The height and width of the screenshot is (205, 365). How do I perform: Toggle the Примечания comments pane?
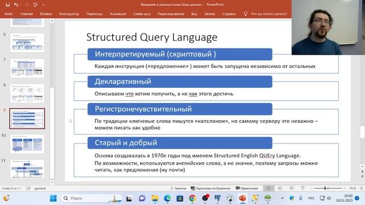(x=247, y=188)
